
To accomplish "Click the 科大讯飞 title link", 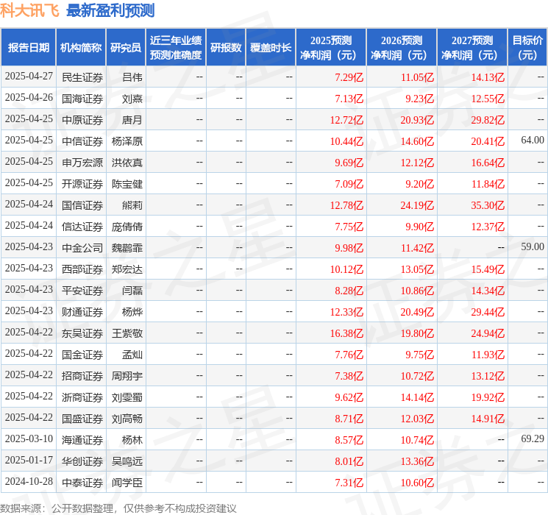I will coord(30,11).
